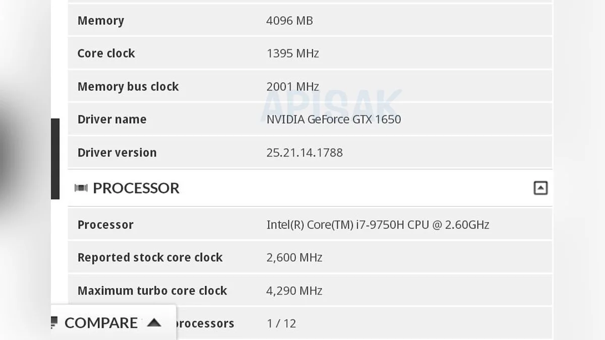
Task: Select the 2,600 MHz stock clock value
Action: (x=294, y=257)
